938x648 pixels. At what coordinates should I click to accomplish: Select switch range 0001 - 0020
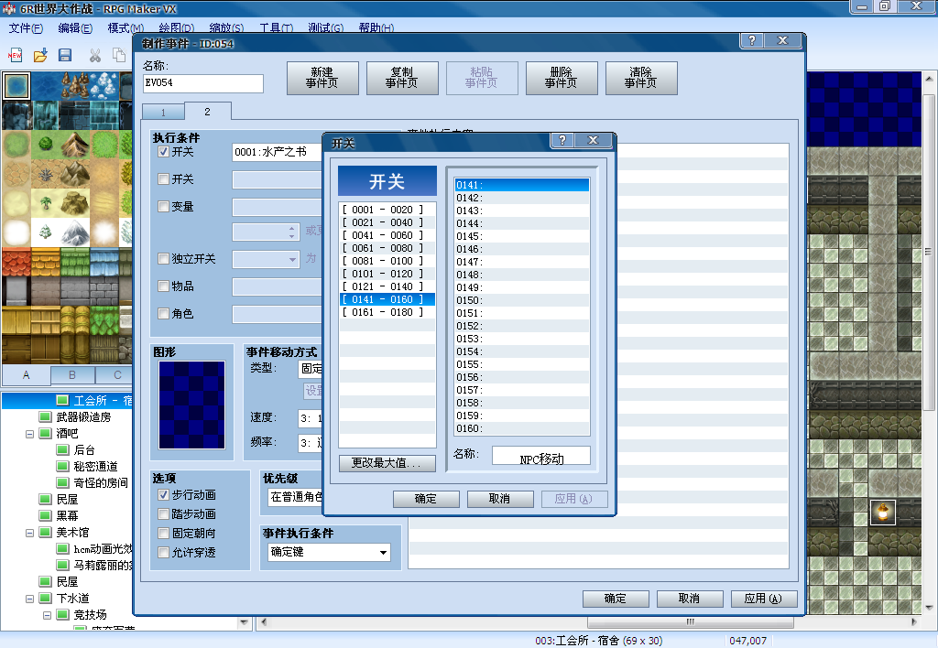tap(387, 210)
